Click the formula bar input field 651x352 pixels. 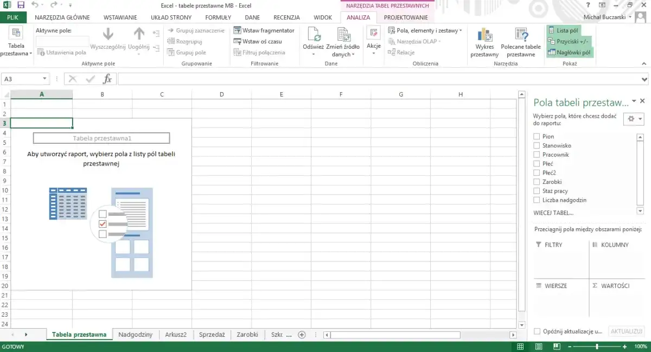(x=380, y=79)
